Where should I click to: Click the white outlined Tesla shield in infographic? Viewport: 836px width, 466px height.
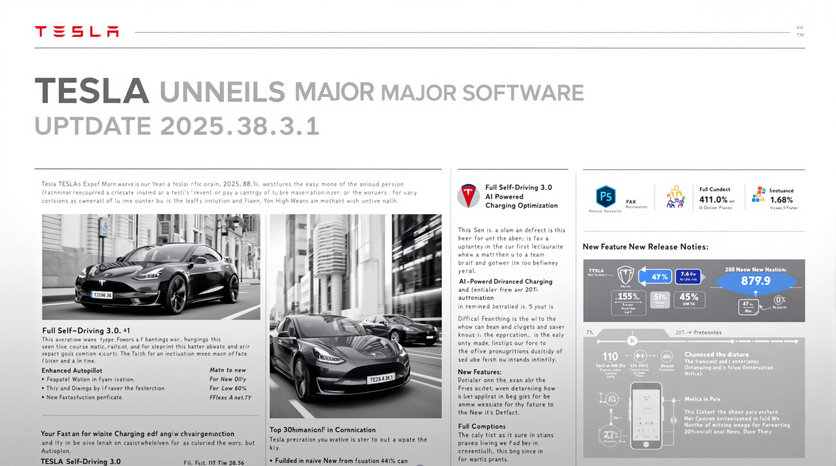tap(625, 275)
